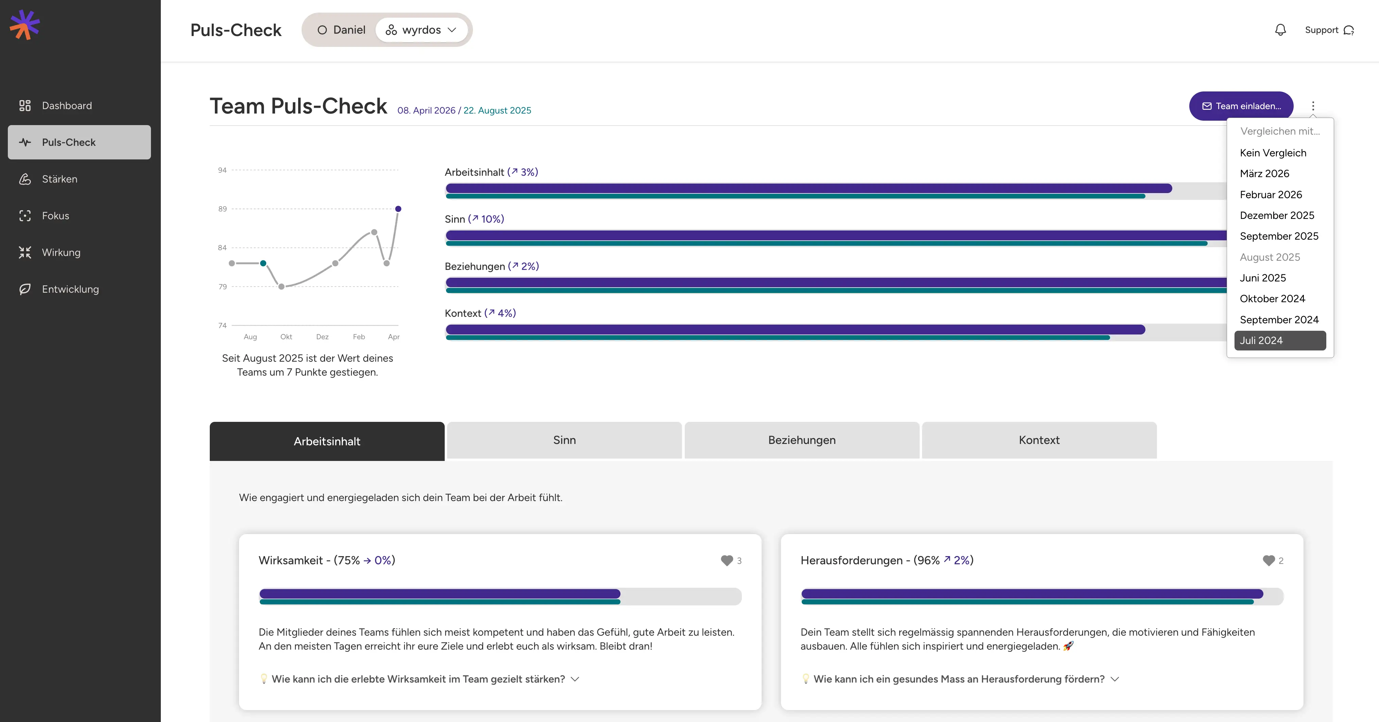Compare with Oktober 2024

pos(1280,299)
